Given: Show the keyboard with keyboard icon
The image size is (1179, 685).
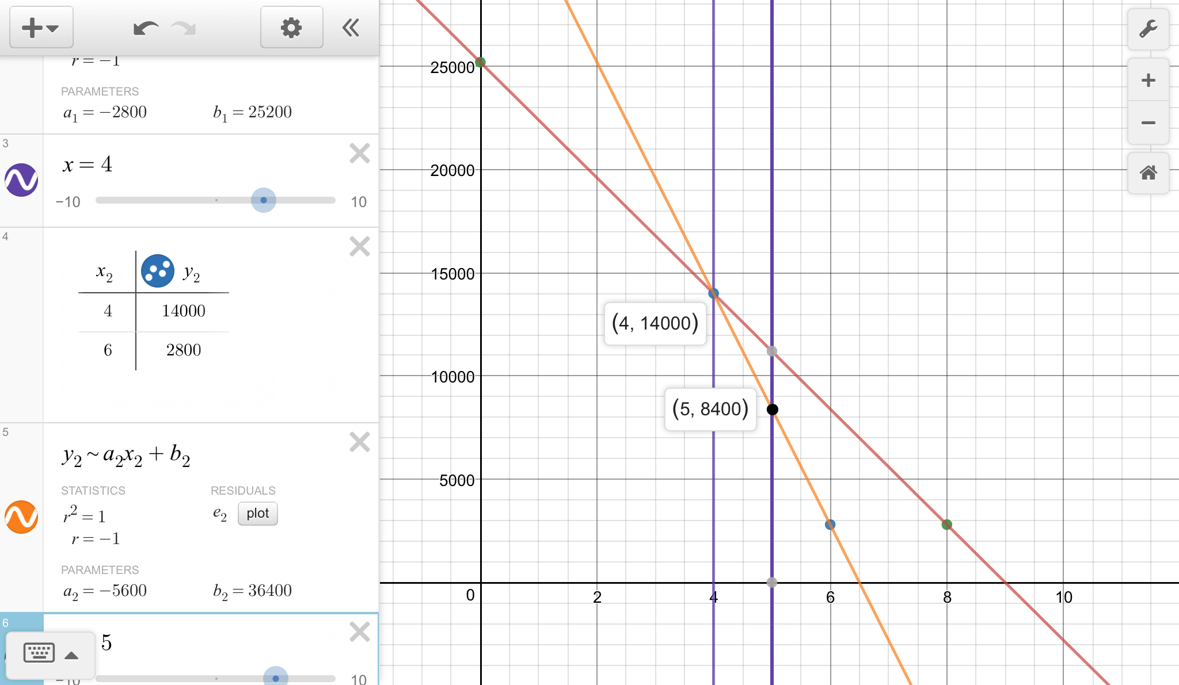Looking at the screenshot, I should tap(39, 653).
